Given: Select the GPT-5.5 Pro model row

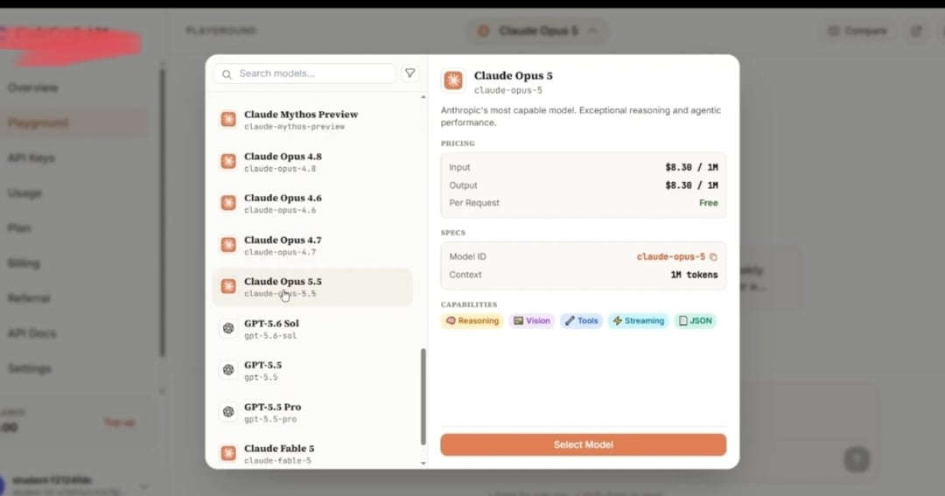Looking at the screenshot, I should point(312,412).
